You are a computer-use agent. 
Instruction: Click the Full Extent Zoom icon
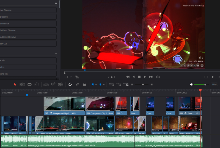click(x=111, y=84)
